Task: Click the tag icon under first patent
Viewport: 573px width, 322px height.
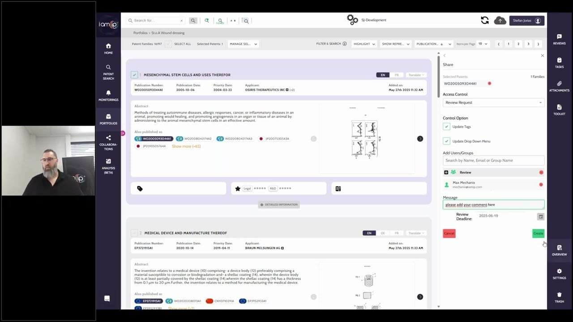Action: point(140,189)
